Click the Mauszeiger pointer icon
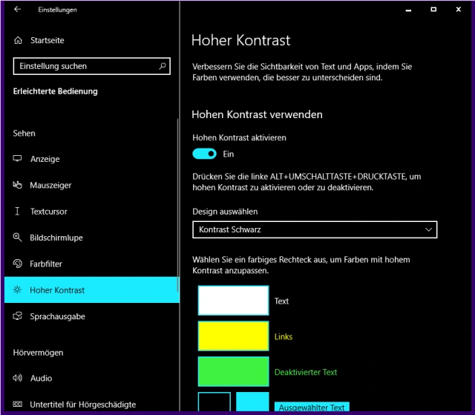475x415 pixels. pos(17,185)
